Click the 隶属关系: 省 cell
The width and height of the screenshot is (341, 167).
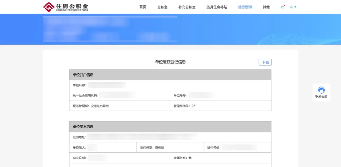pyautogui.click(x=221, y=158)
